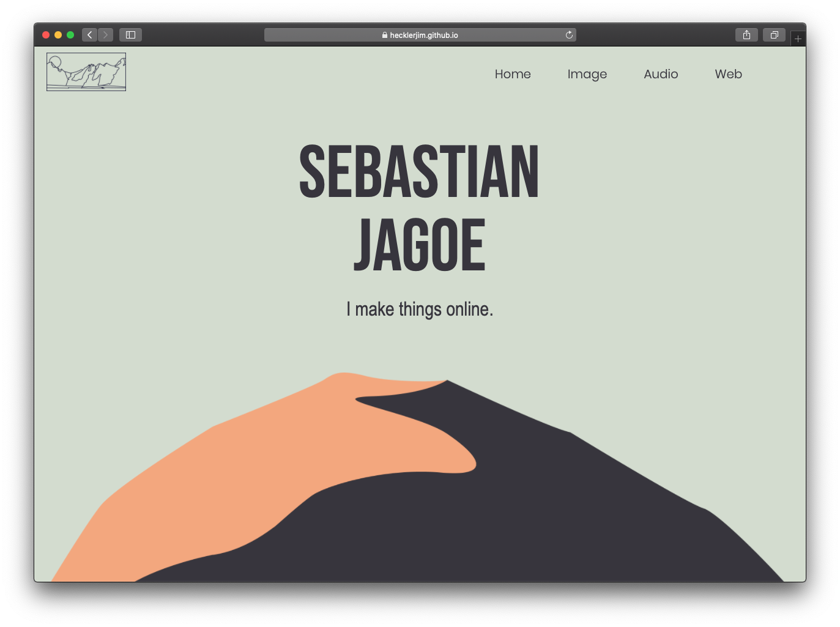Click the yellow minimize traffic light button
The height and width of the screenshot is (627, 840).
click(58, 35)
